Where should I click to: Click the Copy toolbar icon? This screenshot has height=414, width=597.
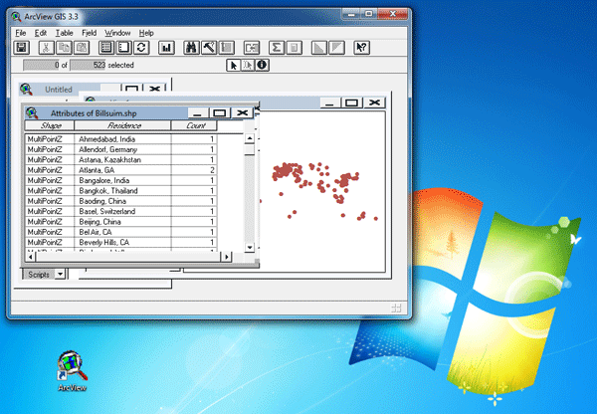[x=64, y=48]
